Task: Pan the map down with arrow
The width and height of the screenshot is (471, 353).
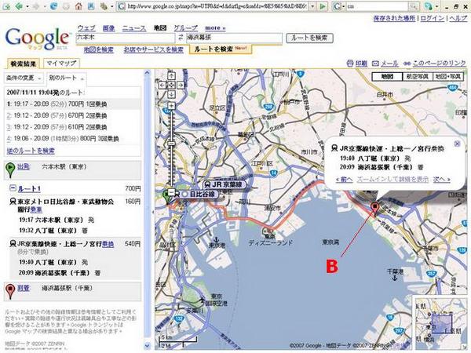Action: [171, 94]
